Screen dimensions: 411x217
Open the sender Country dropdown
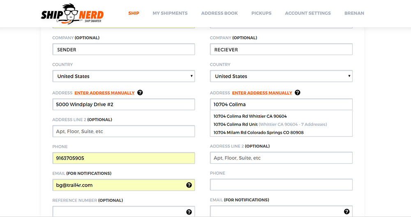pyautogui.click(x=123, y=76)
